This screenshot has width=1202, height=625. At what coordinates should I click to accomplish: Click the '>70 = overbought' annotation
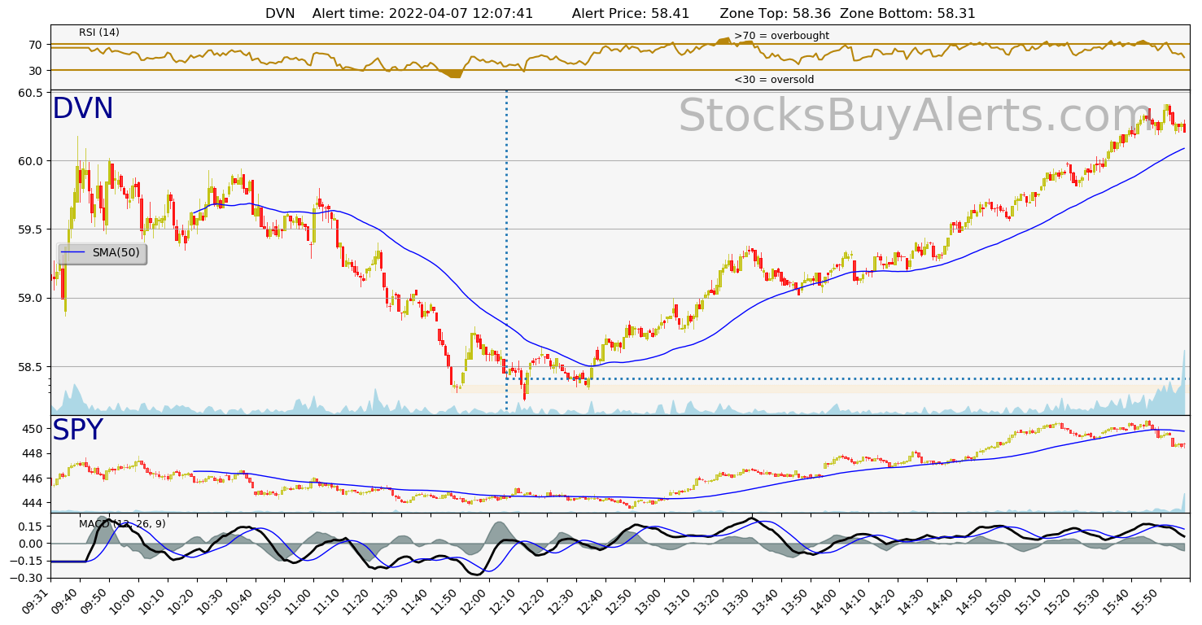pos(781,36)
